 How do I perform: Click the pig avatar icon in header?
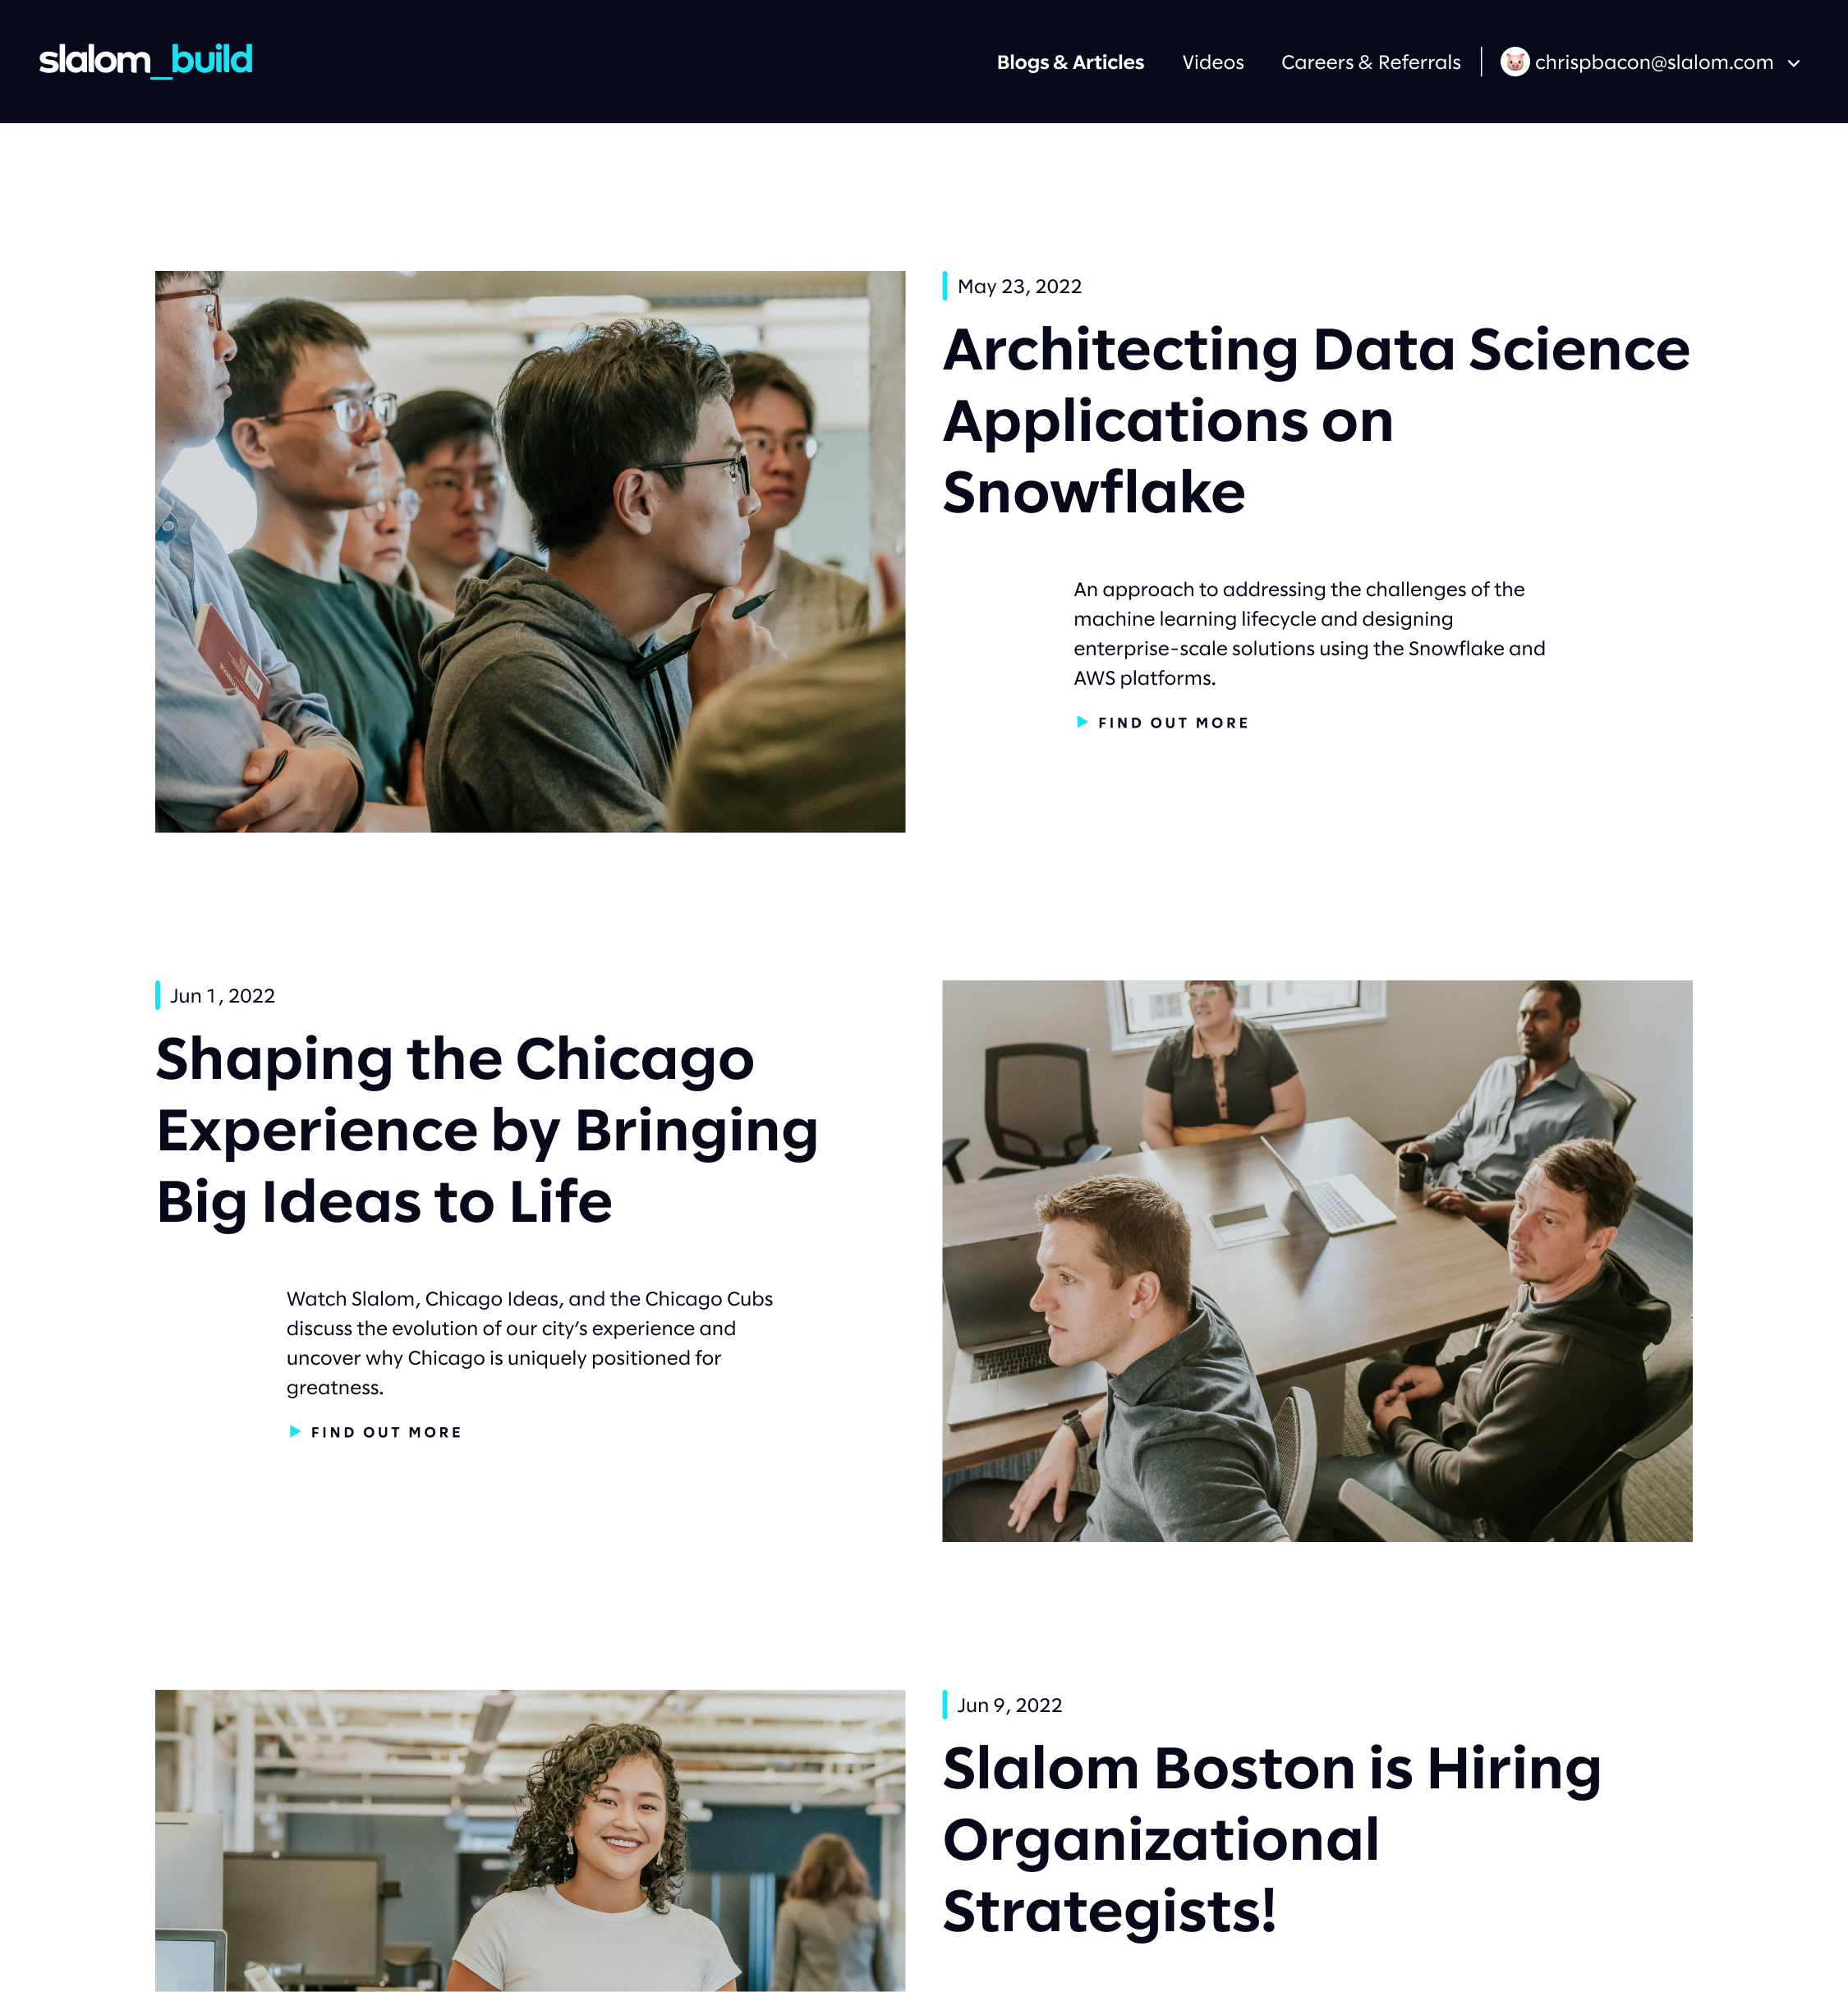pyautogui.click(x=1514, y=62)
